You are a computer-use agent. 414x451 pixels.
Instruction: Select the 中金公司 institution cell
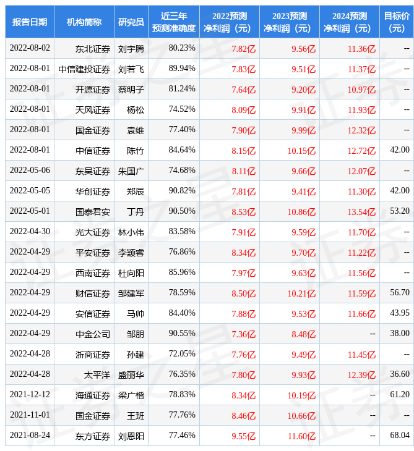(84, 334)
